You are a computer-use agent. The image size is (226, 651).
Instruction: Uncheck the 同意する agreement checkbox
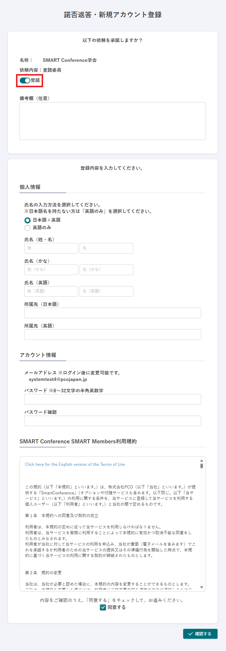[x=103, y=608]
